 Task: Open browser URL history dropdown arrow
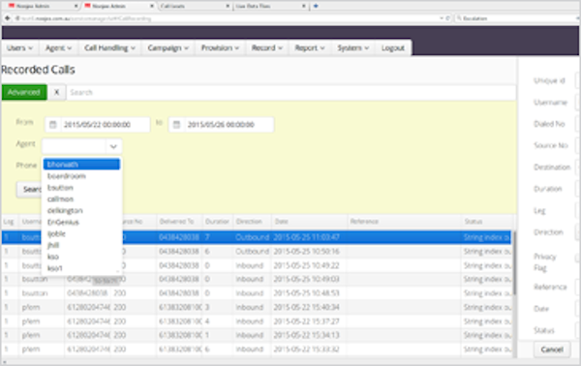[442, 18]
